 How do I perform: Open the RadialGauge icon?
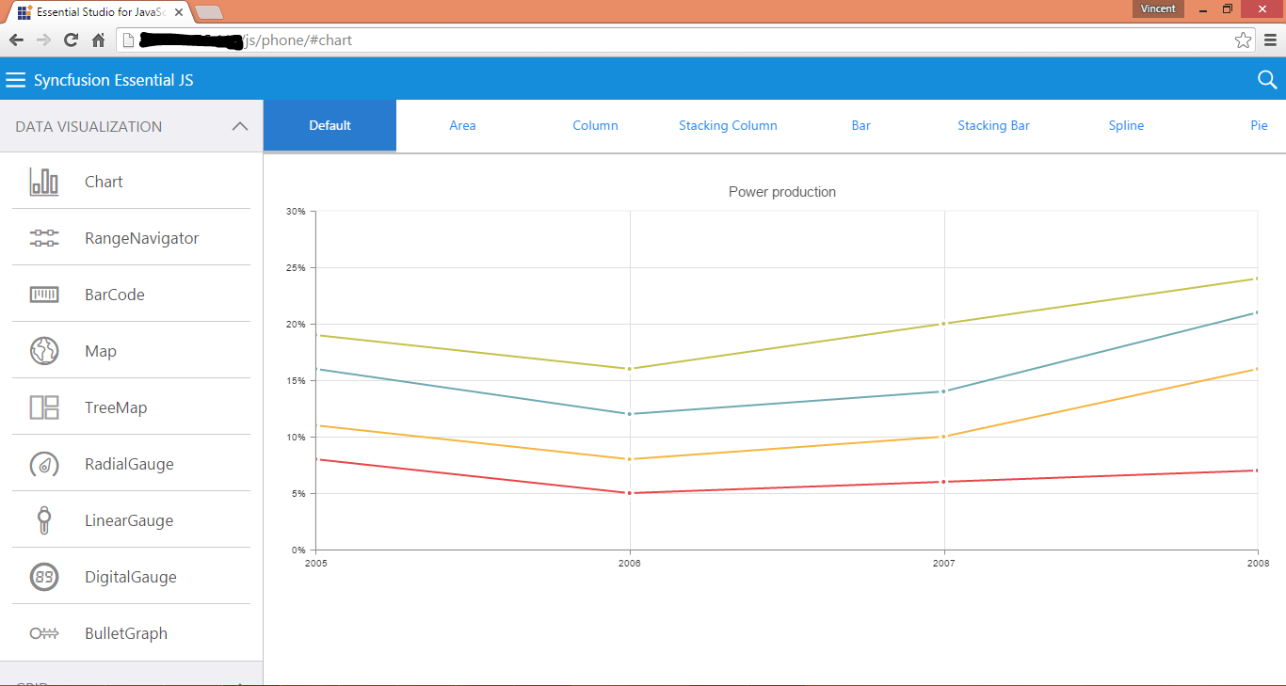(44, 464)
